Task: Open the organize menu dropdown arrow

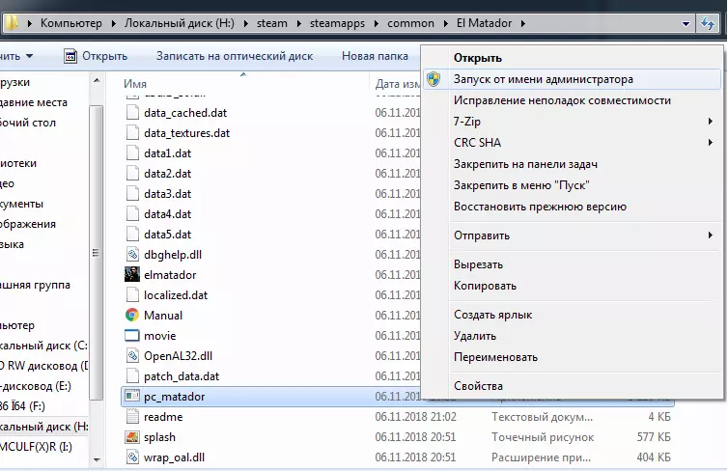Action: (x=30, y=56)
